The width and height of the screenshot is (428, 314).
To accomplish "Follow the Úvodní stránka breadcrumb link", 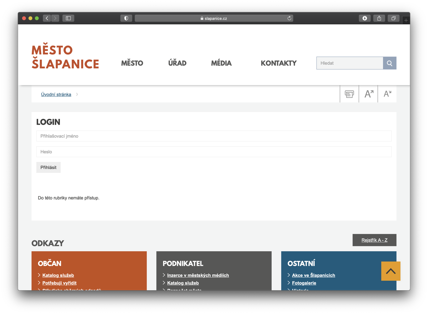I will (56, 95).
